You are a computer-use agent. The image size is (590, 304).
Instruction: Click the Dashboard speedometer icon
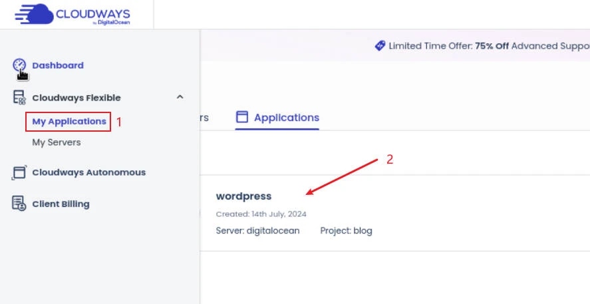tap(19, 65)
